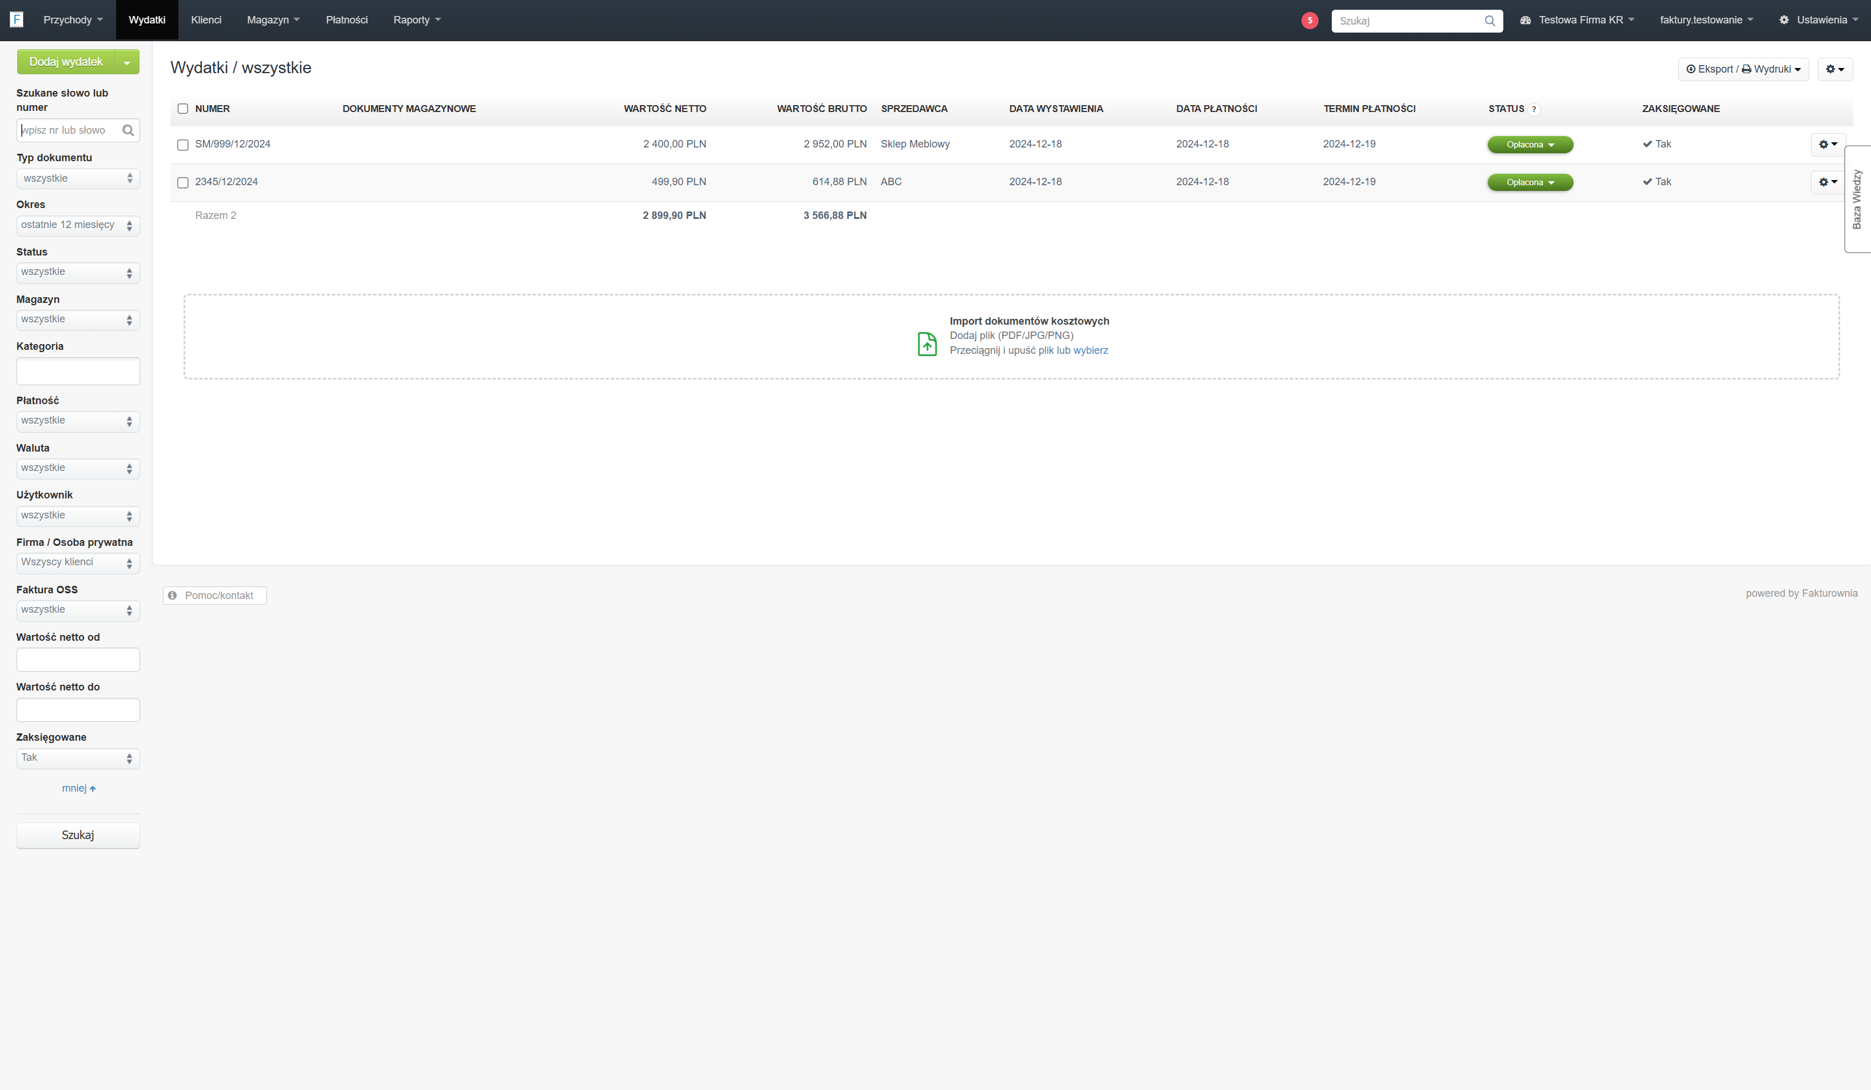
Task: Open the Płatności menu item
Action: 347,20
